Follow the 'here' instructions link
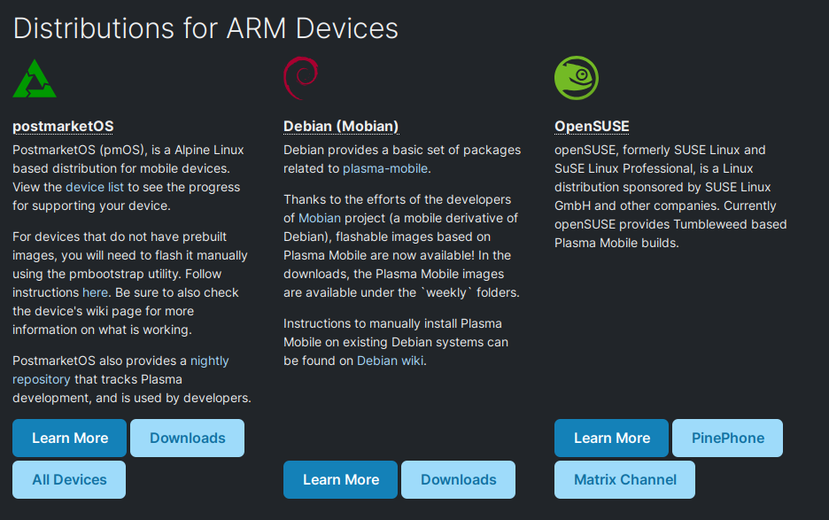Image resolution: width=829 pixels, height=520 pixels. pyautogui.click(x=95, y=292)
